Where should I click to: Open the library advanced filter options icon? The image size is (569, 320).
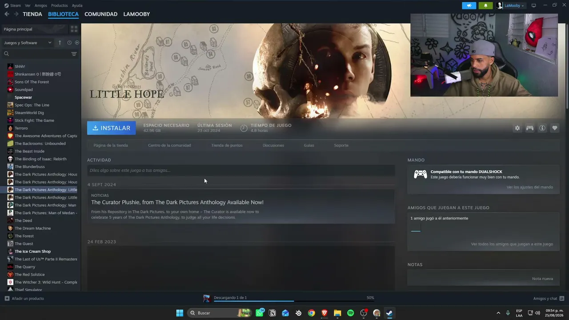[x=74, y=54]
